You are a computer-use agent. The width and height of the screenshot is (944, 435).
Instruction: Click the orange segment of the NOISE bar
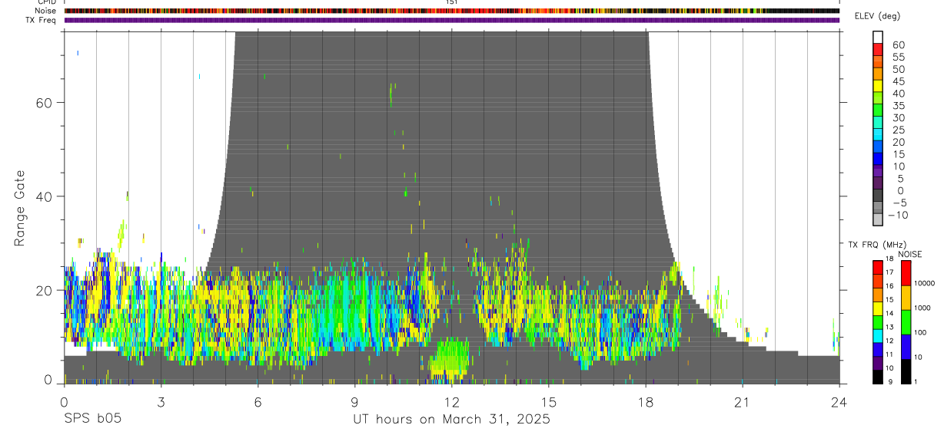[906, 298]
